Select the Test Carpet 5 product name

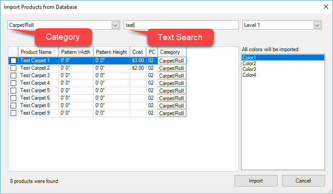[35, 90]
